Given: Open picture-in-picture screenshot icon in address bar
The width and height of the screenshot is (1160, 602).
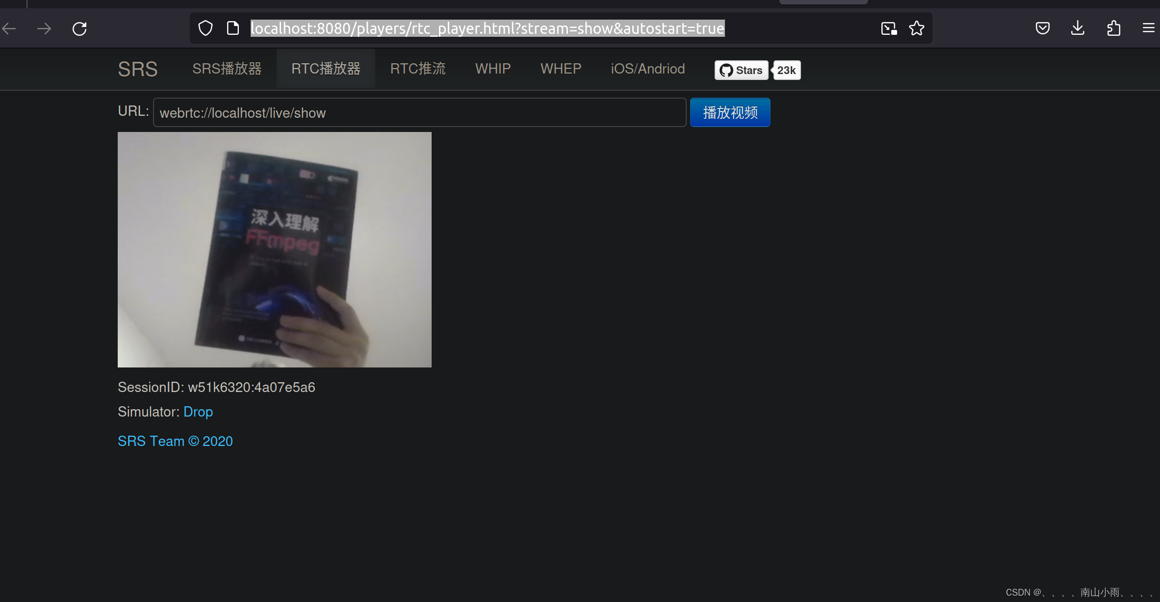Looking at the screenshot, I should pos(888,28).
